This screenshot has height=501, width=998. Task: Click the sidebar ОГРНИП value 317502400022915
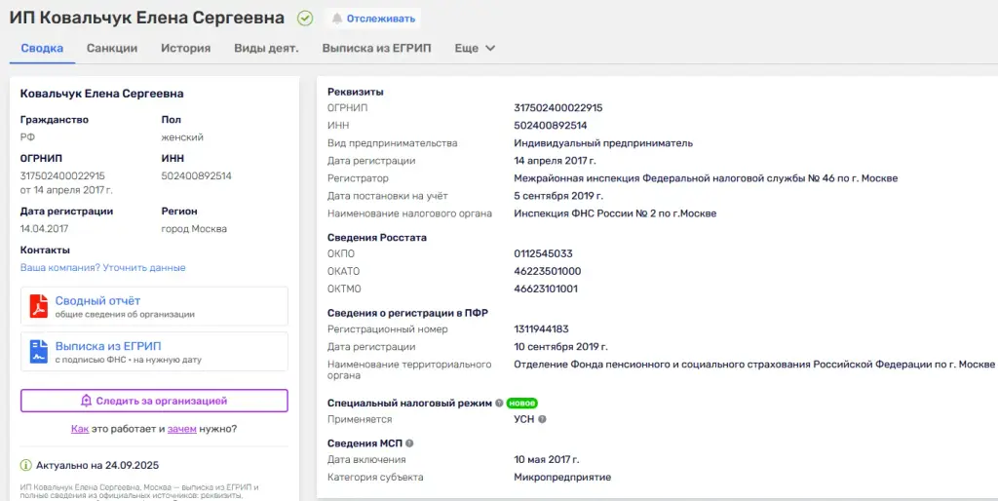[x=62, y=176]
